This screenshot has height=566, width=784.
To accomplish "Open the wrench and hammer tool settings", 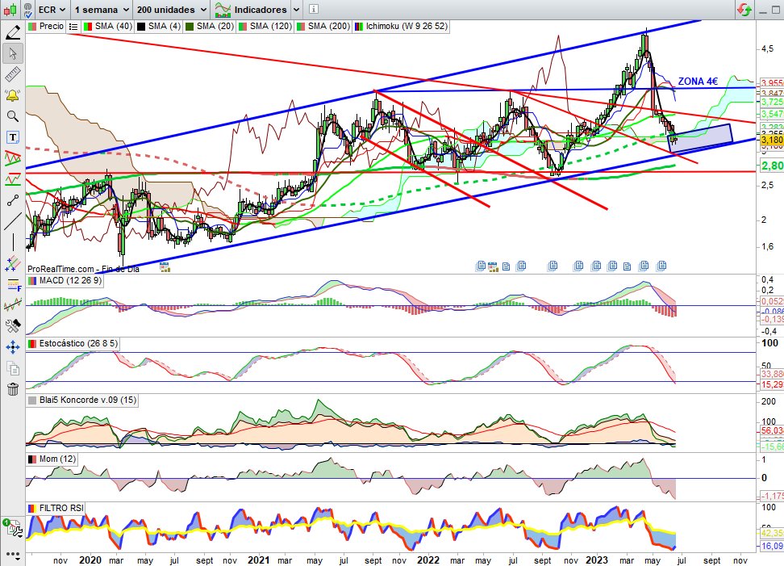I will (12, 325).
